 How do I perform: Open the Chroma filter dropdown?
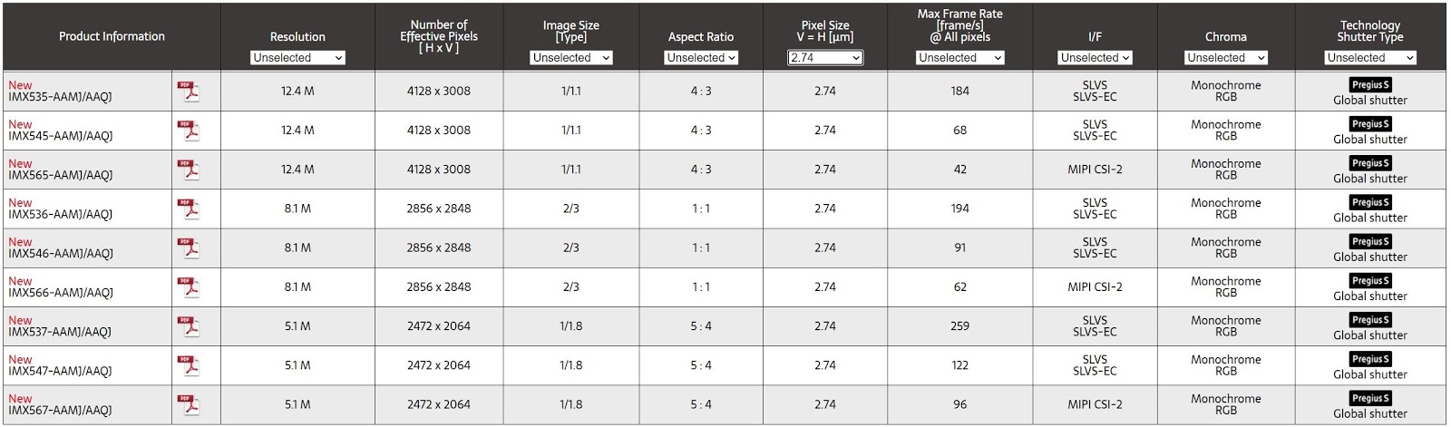point(1226,58)
